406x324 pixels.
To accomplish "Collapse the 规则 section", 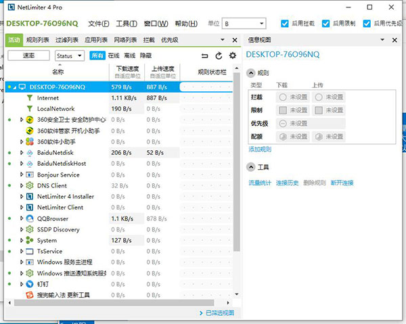I will click(250, 73).
